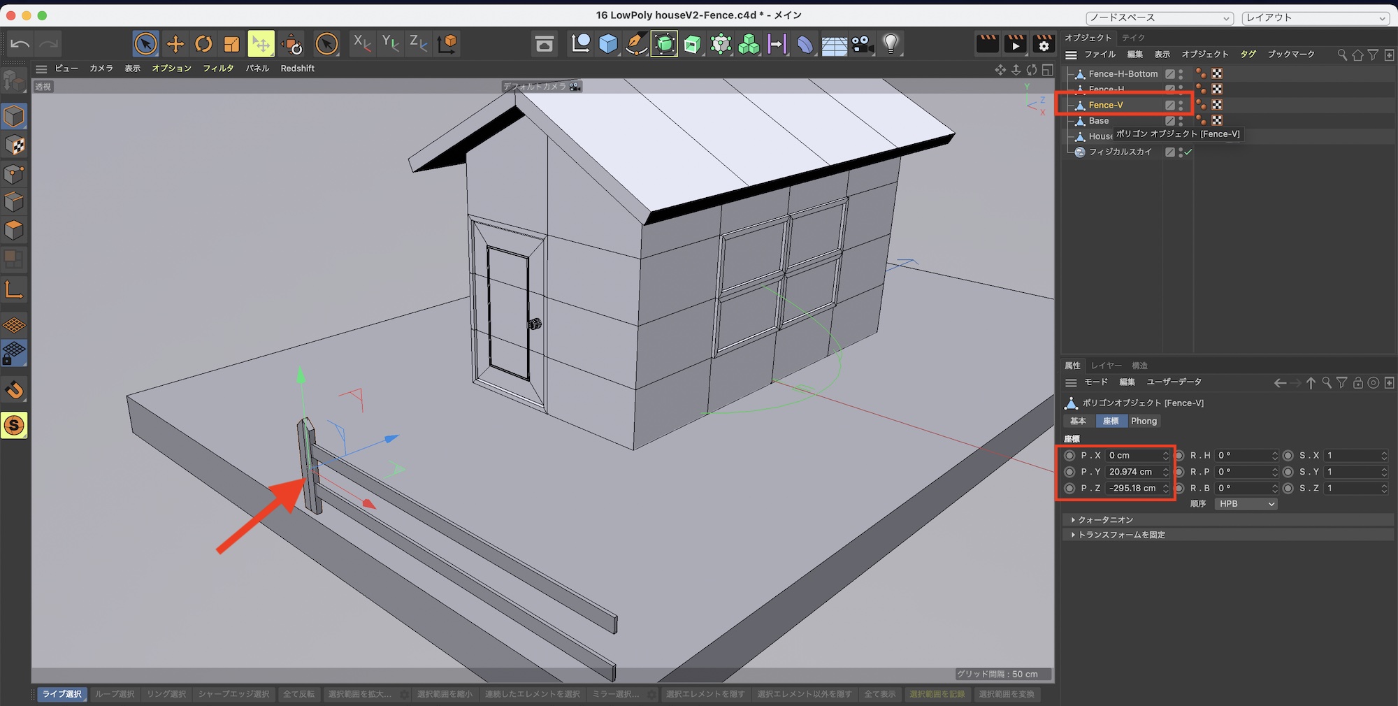Click the attribute panel lock icon
1398x706 pixels.
1357,382
